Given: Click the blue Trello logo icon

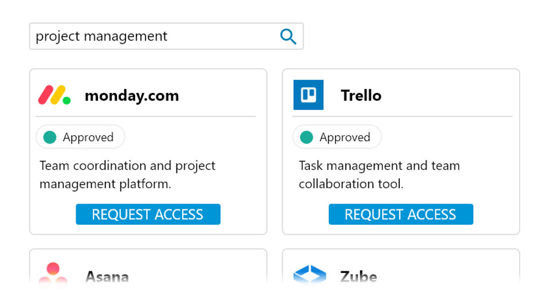Looking at the screenshot, I should [308, 95].
